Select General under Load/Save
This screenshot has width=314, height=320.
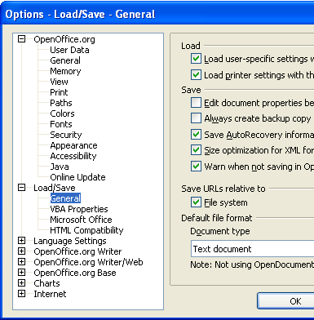click(65, 198)
